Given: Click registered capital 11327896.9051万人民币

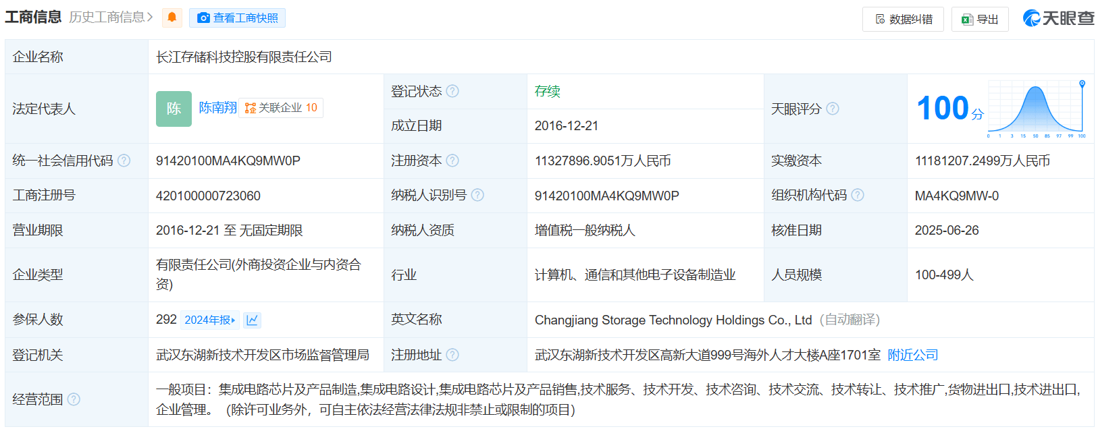Looking at the screenshot, I should point(603,161).
